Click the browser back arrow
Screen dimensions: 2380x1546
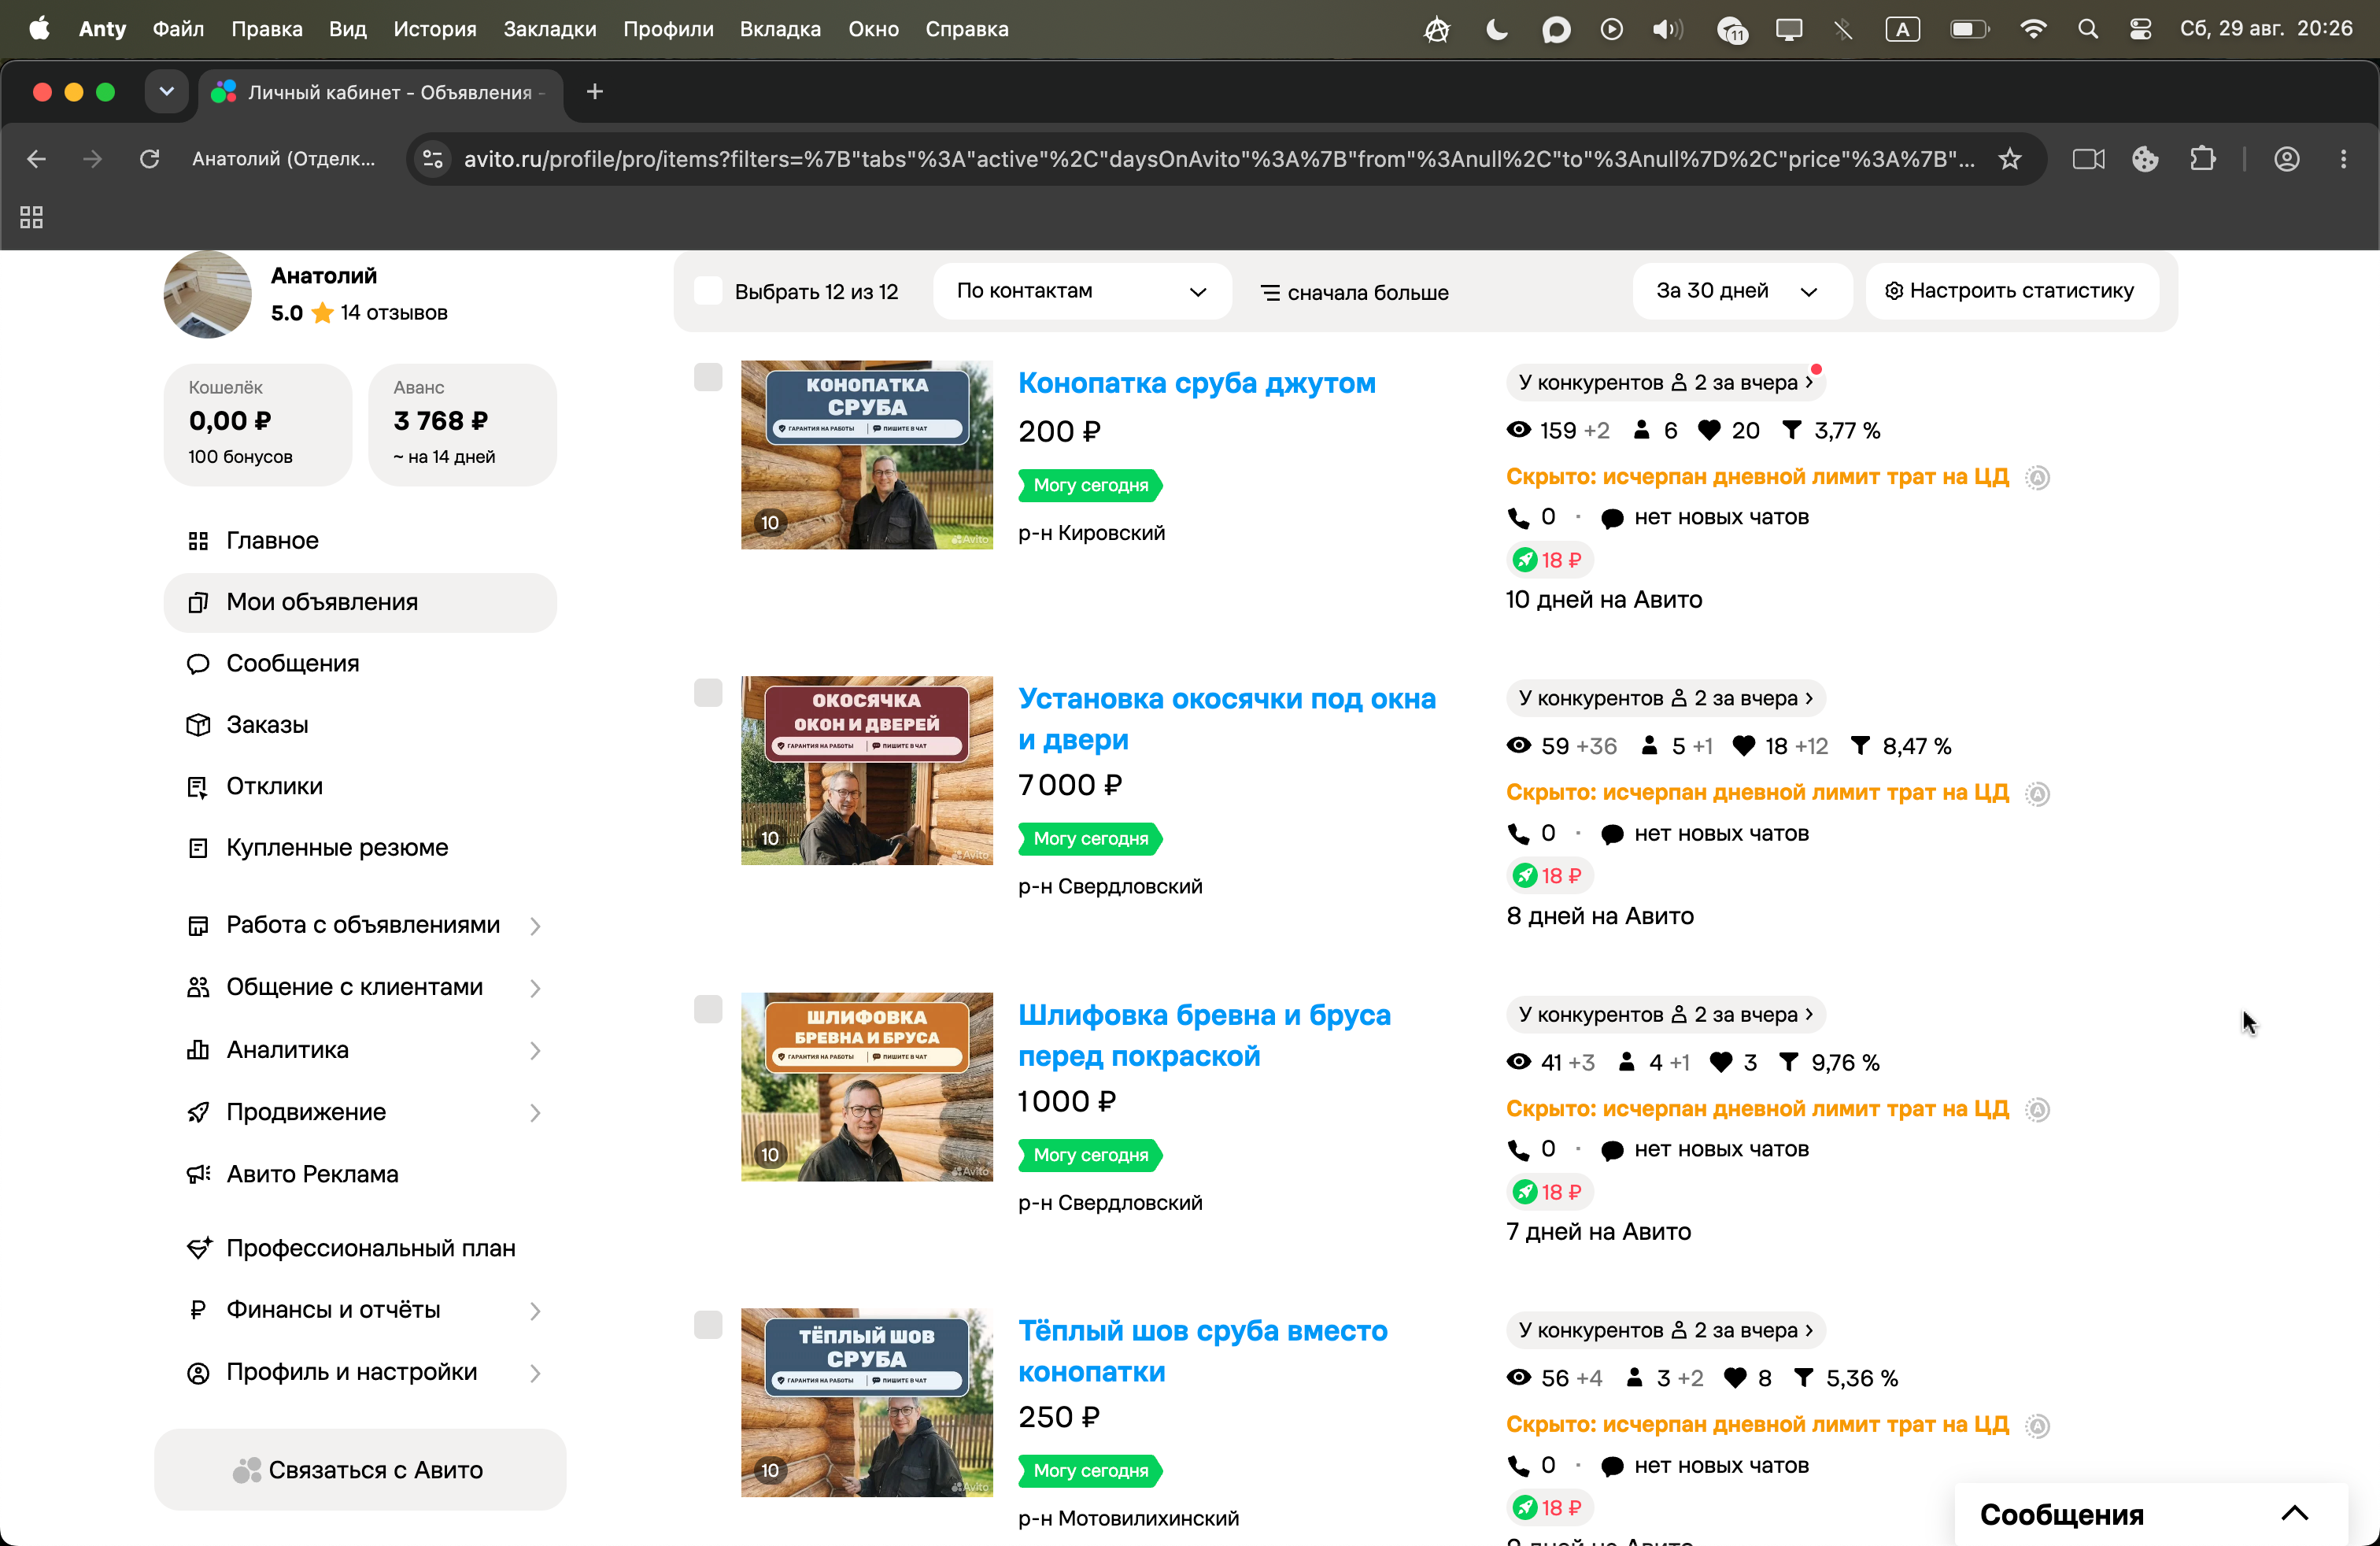[x=37, y=159]
